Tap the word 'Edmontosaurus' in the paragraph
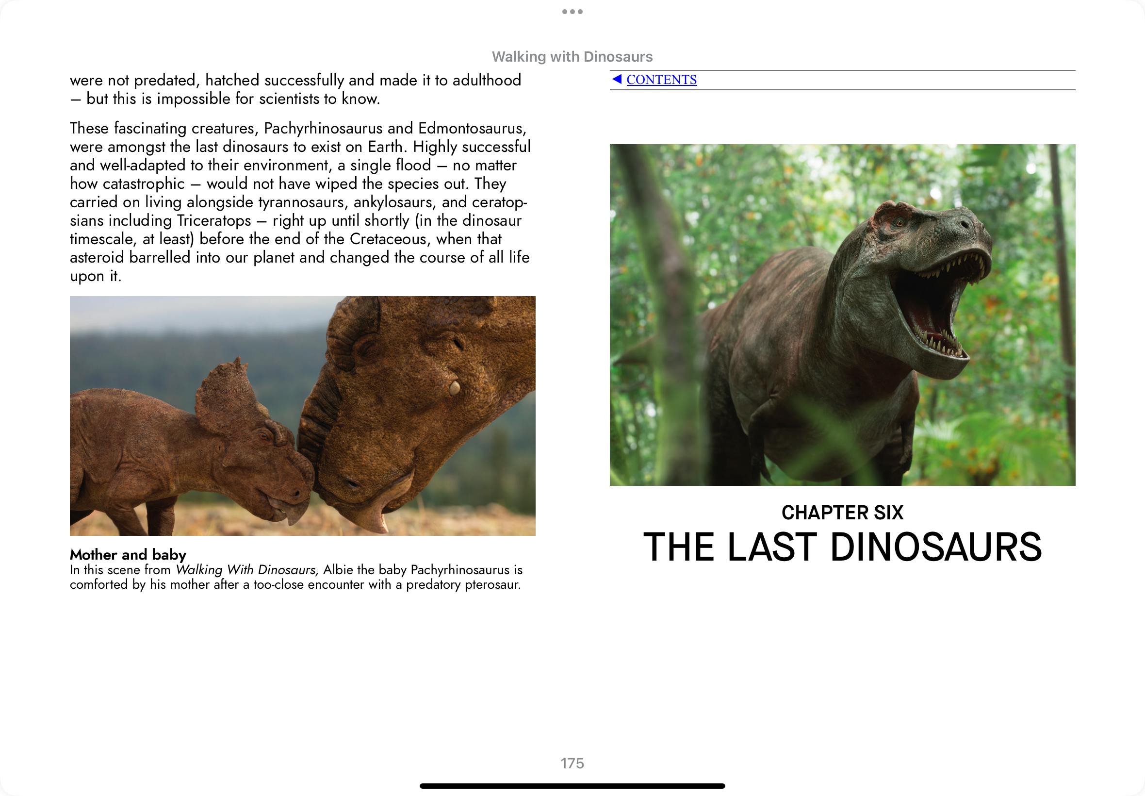The width and height of the screenshot is (1145, 796). pos(471,128)
